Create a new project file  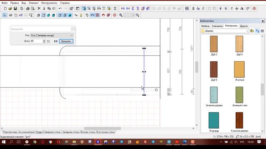click(5, 8)
